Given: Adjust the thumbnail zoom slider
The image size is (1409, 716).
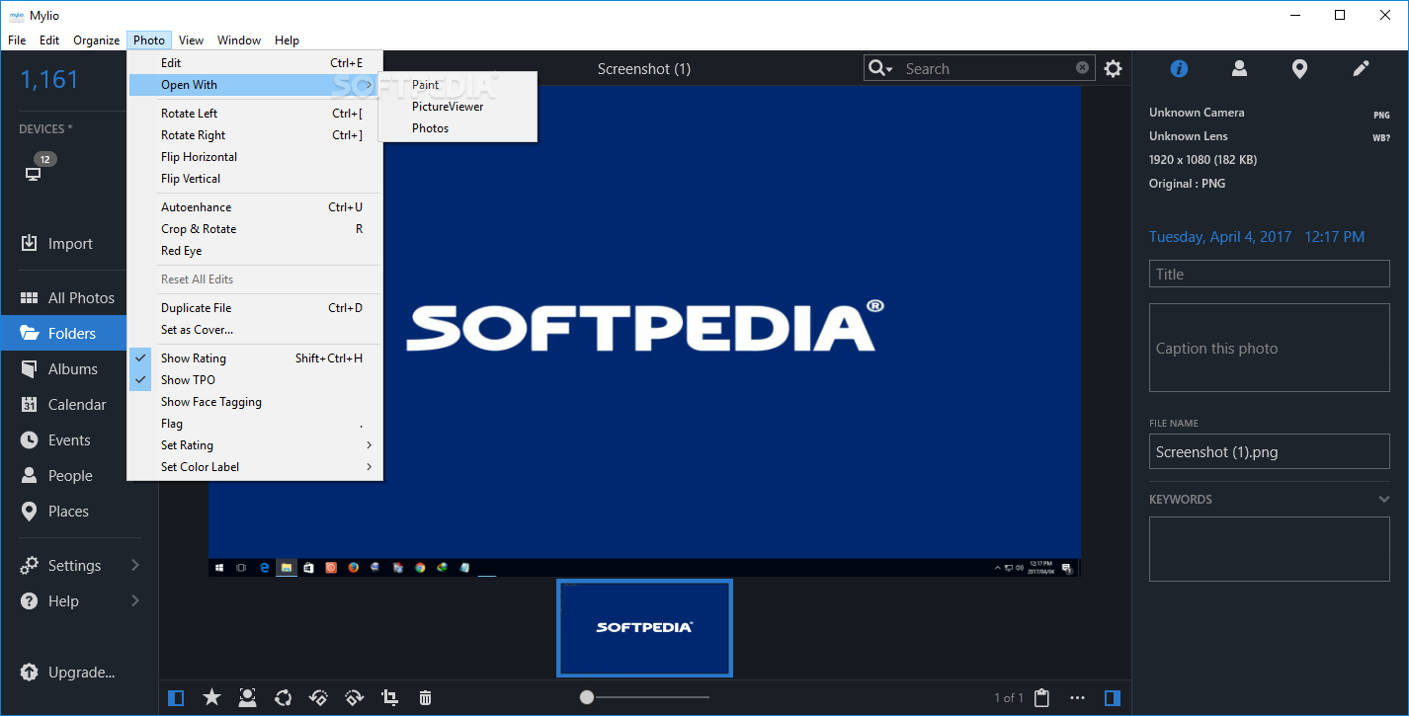Looking at the screenshot, I should pyautogui.click(x=587, y=697).
